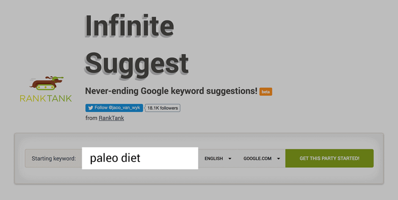398x200 pixels.
Task: Click the RankTank tank-dog logo image
Action: coord(46,84)
